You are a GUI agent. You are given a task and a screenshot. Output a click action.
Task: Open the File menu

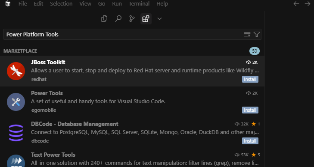pyautogui.click(x=23, y=4)
